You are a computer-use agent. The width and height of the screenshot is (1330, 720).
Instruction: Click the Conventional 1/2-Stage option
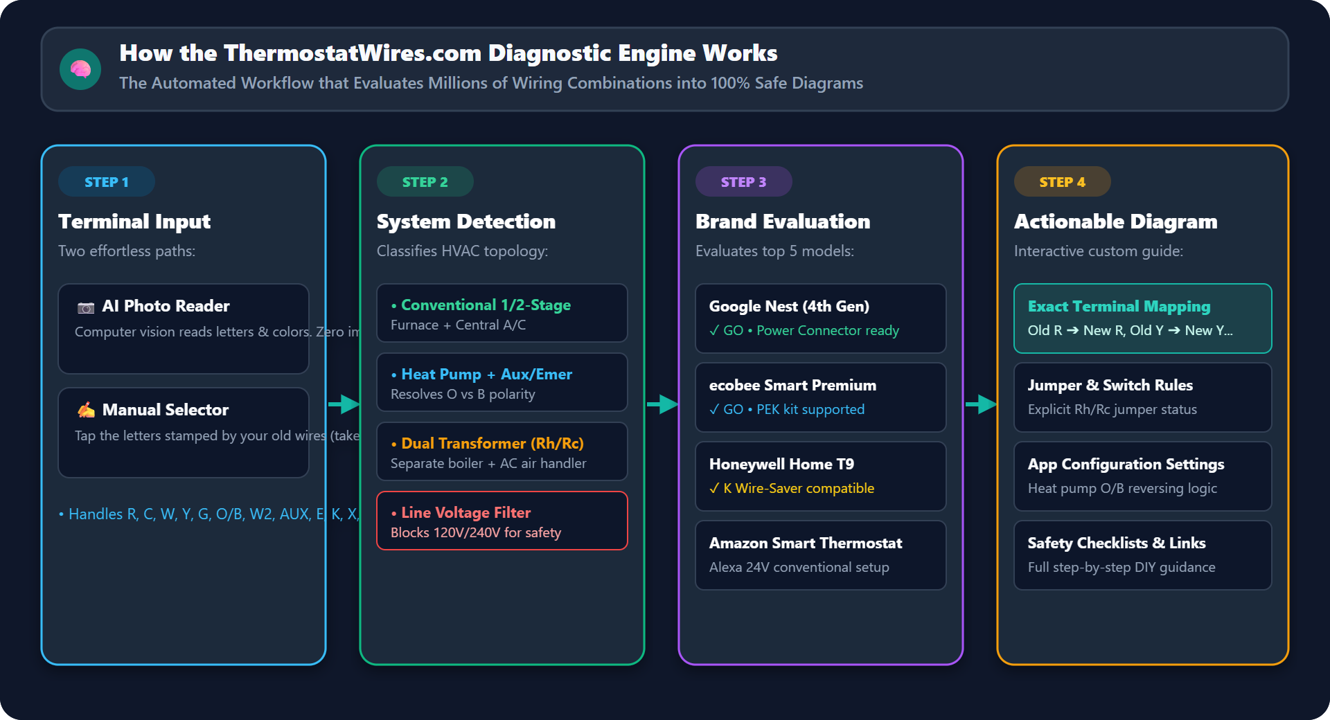pyautogui.click(x=502, y=313)
